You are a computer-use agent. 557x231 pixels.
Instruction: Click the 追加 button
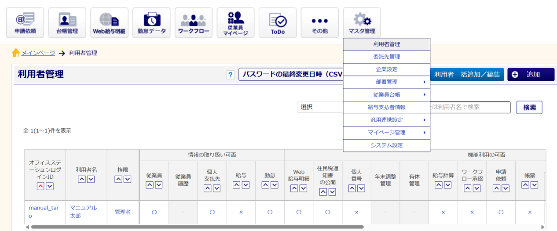[531, 75]
